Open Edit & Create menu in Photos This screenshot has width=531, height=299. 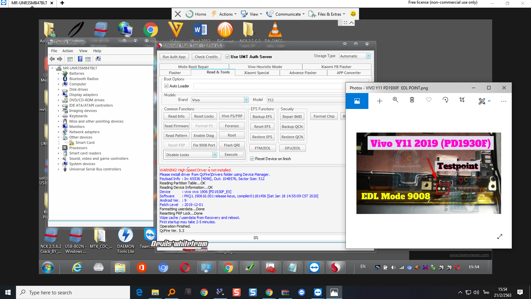point(484,101)
